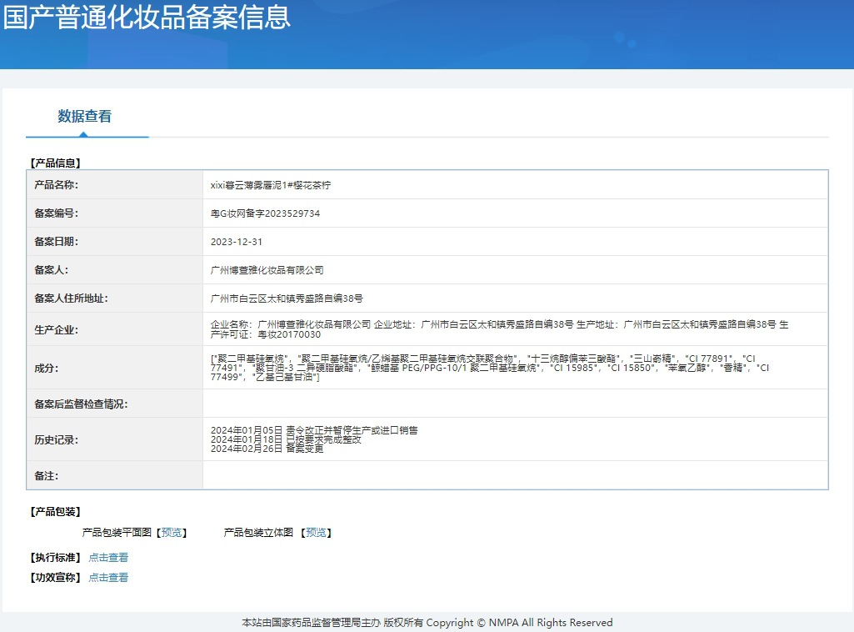Click the 备案日期 label
This screenshot has height=632, width=854.
coord(56,241)
